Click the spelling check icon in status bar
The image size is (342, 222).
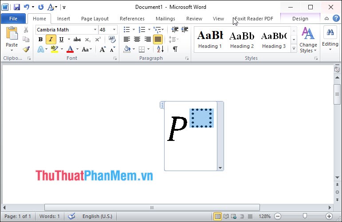(x=71, y=216)
